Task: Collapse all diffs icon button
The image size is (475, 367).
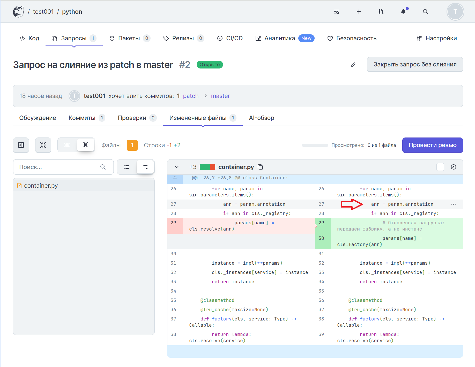Action: [43, 145]
